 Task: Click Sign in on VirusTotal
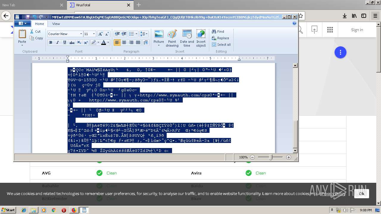point(357,30)
